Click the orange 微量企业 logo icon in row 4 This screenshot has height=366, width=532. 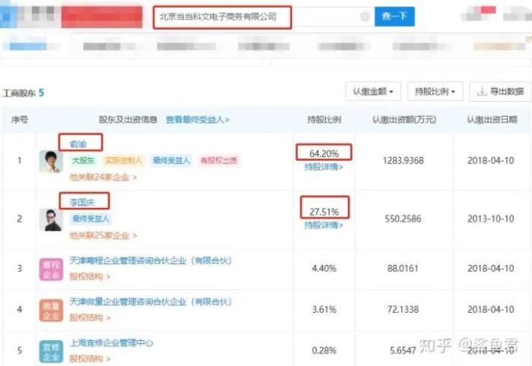(51, 310)
